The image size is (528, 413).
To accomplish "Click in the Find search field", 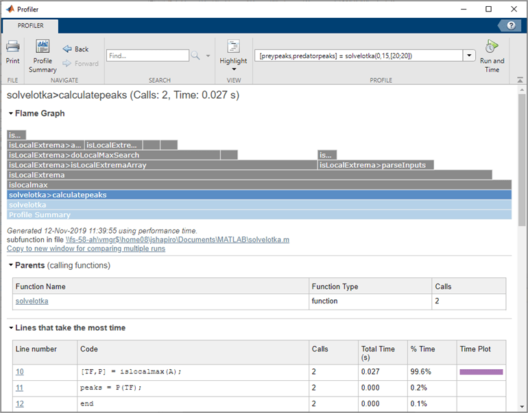I will [147, 55].
